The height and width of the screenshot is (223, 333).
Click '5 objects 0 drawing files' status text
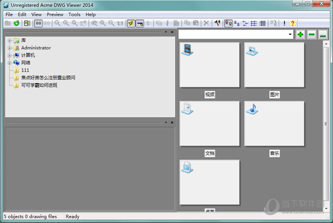[x=31, y=216]
